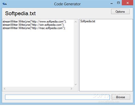
Task: Maximize the Code Generator window
Action: coord(118,3)
